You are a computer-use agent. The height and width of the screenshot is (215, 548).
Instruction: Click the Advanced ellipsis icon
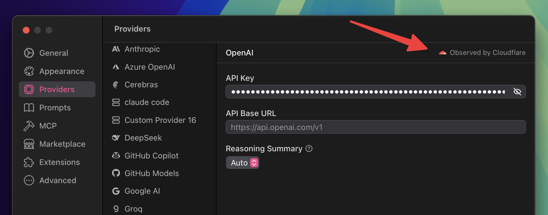point(29,180)
